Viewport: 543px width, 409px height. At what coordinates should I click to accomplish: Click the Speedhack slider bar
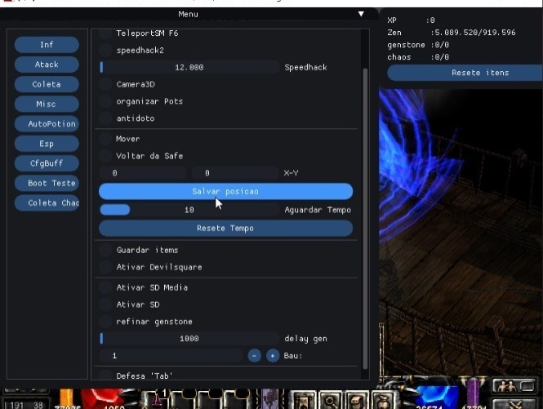[189, 67]
